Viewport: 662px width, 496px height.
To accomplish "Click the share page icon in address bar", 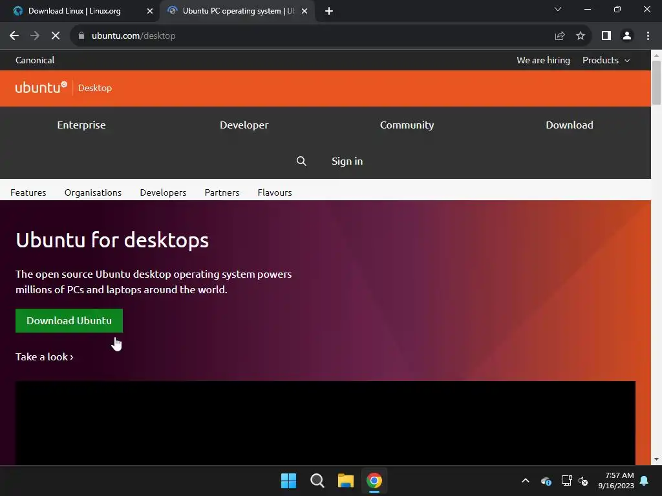I will tap(560, 36).
